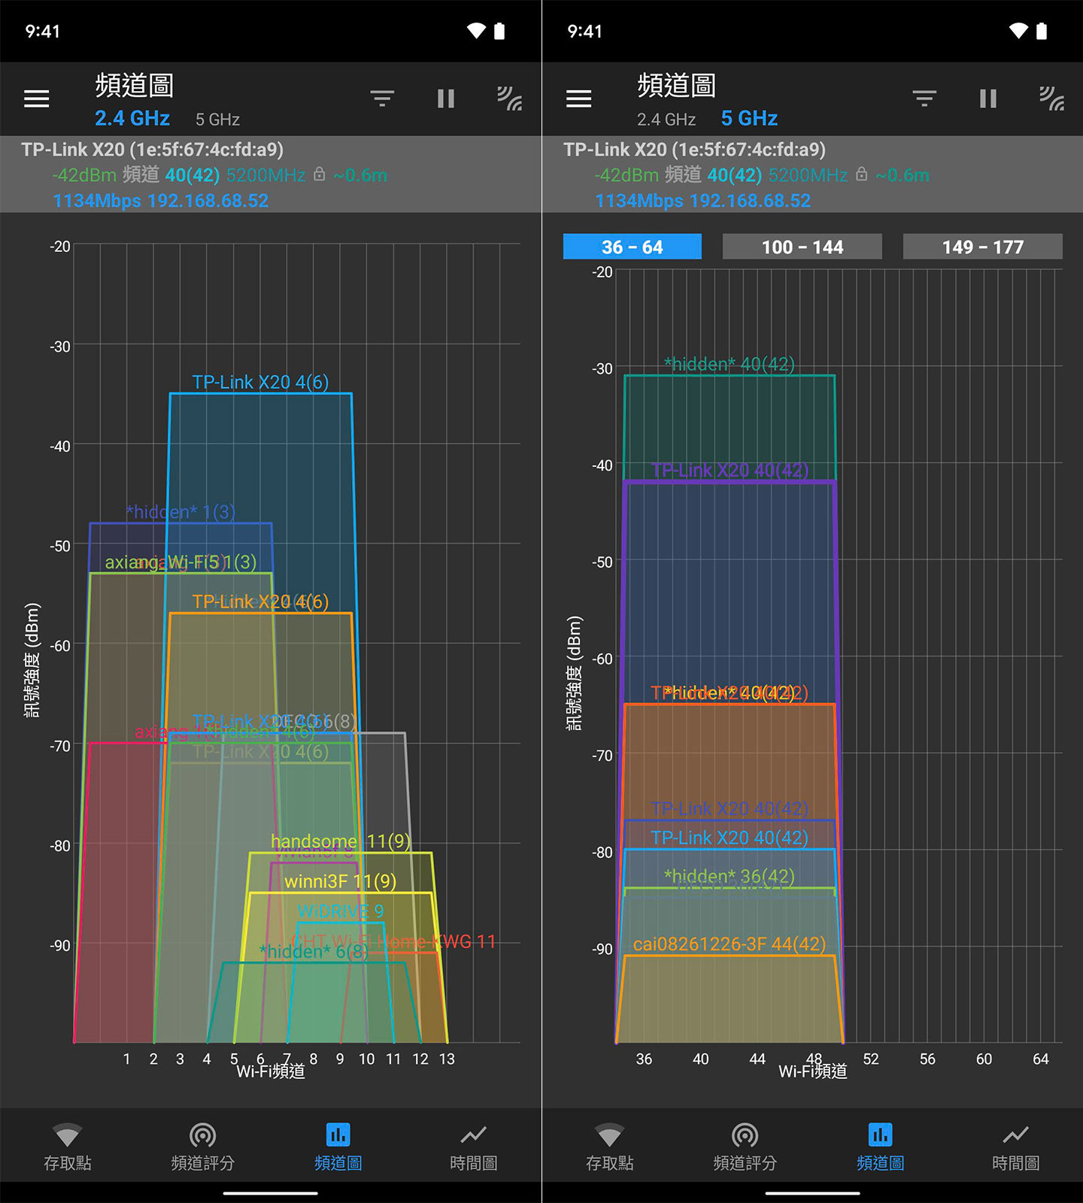Tap filter icon in left screen
This screenshot has width=1083, height=1203.
pos(382,98)
